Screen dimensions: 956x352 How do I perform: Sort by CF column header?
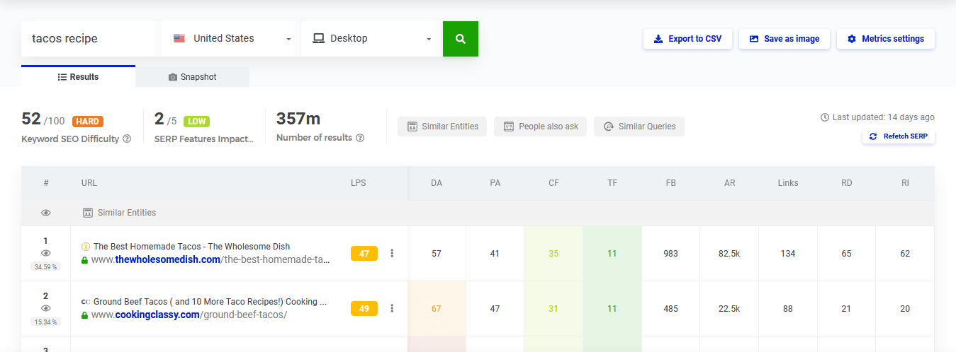point(553,183)
